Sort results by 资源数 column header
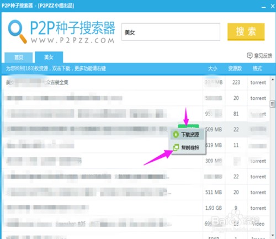276x239 pixels. coord(235,68)
